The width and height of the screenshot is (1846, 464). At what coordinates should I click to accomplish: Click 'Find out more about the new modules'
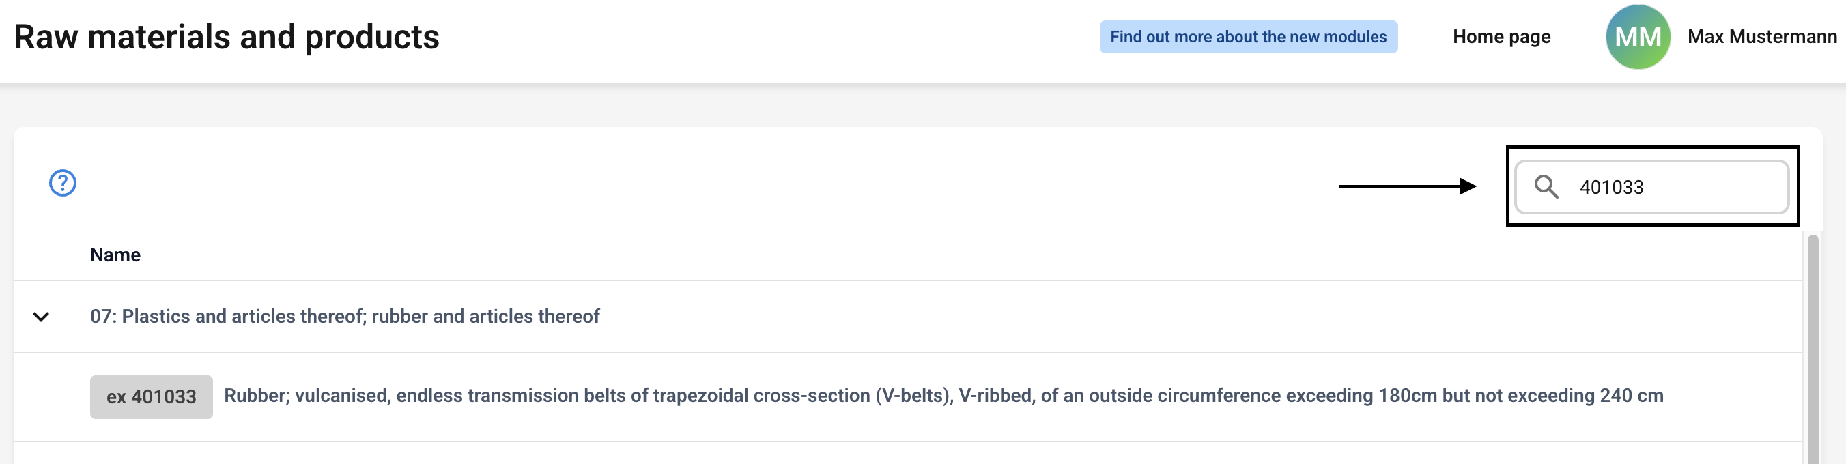1248,37
